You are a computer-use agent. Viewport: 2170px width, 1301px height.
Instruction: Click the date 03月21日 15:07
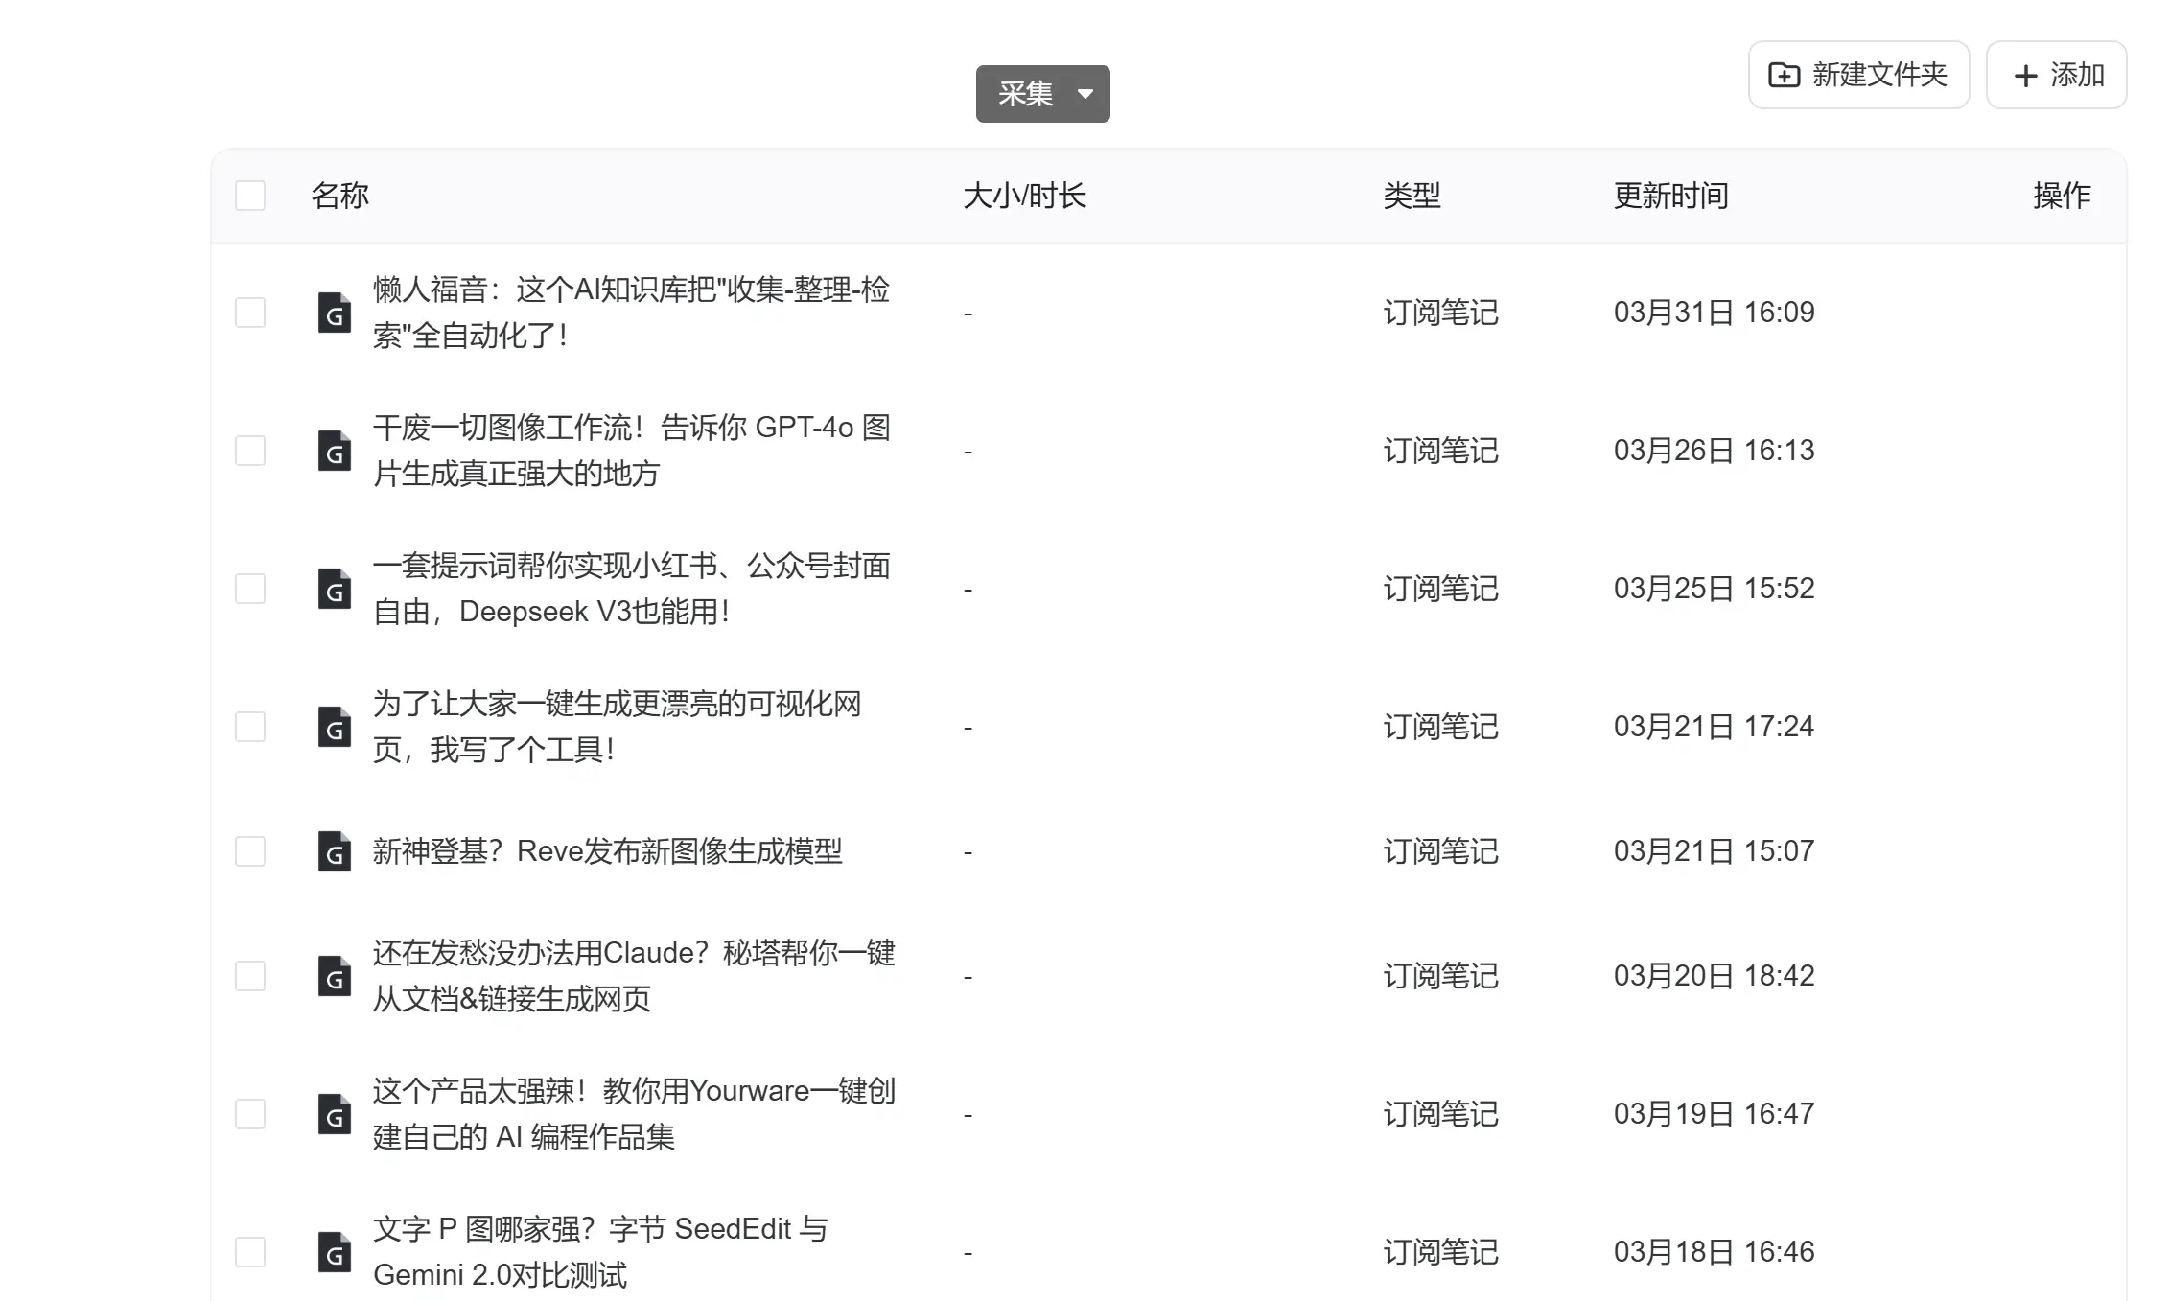[1714, 851]
